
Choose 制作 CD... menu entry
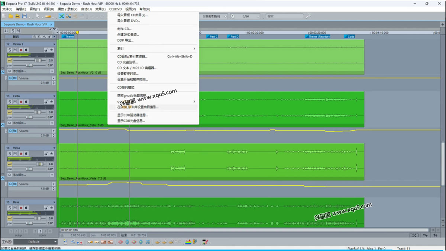[x=125, y=29]
